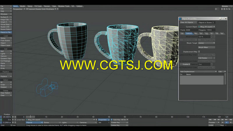Open the Morph Mixer
233x131 pixels.
click(x=206, y=47)
